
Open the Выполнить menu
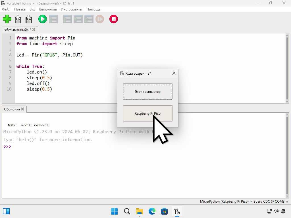point(48,9)
